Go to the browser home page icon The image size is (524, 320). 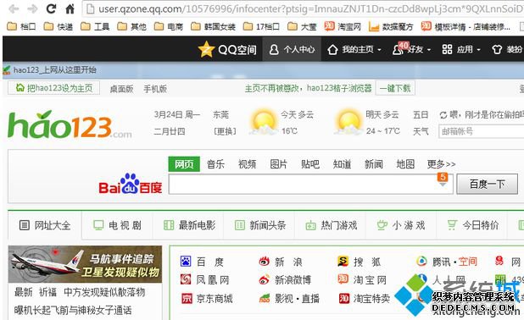click(70, 8)
